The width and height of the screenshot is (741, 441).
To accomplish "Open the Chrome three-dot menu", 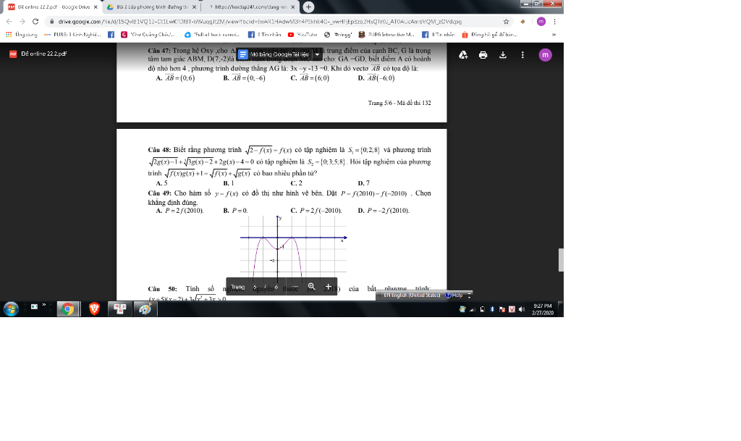I will 555,21.
